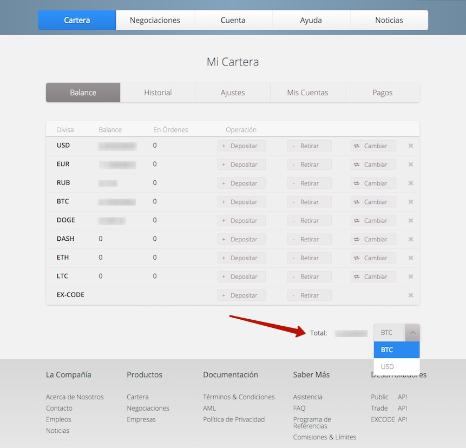466x448 pixels.
Task: Click the Divisa column header
Action: 65,130
